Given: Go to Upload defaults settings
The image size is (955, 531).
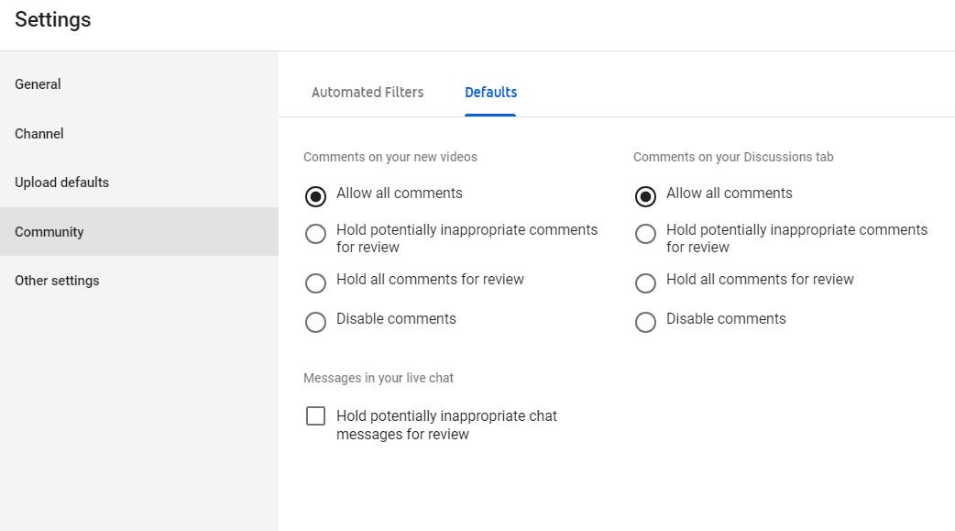Looking at the screenshot, I should click(61, 183).
